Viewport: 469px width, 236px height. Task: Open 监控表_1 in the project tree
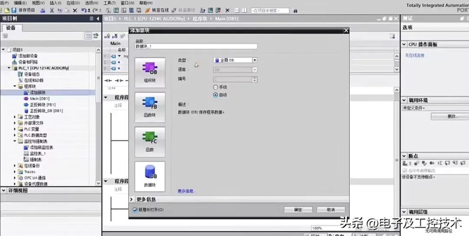click(35, 154)
